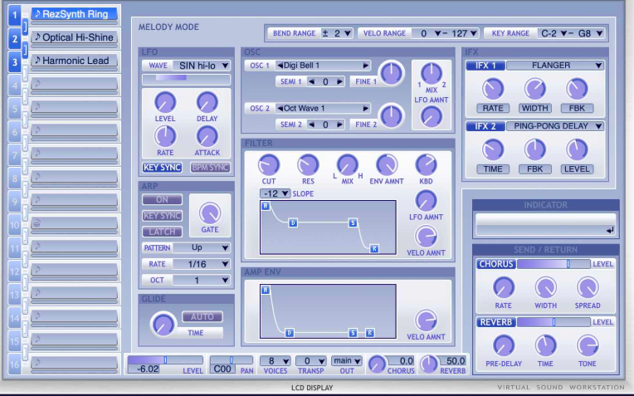Viewport: 634px width, 396px height.
Task: Click the IFX 1 flanger FBK knob
Action: 577,89
